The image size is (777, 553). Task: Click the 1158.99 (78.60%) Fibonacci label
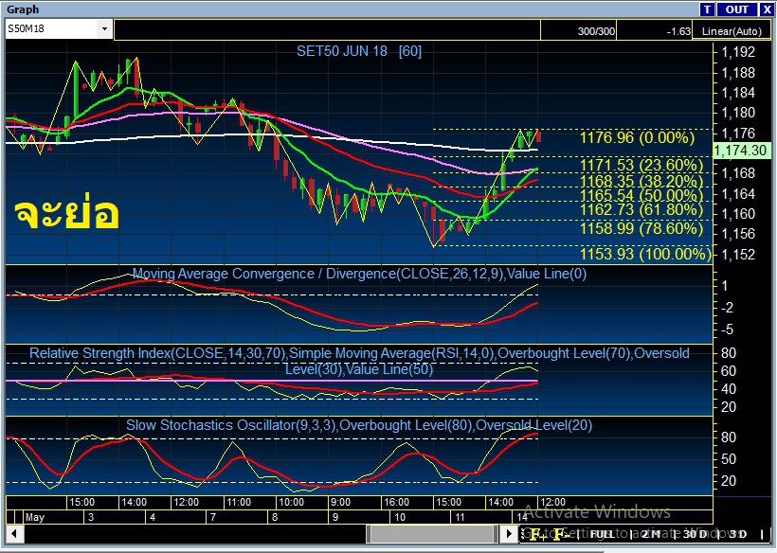coord(641,228)
